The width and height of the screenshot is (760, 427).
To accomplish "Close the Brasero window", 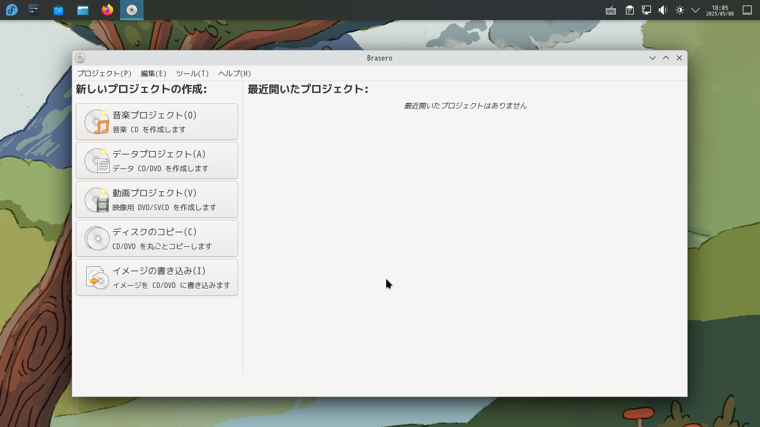I will pos(679,58).
